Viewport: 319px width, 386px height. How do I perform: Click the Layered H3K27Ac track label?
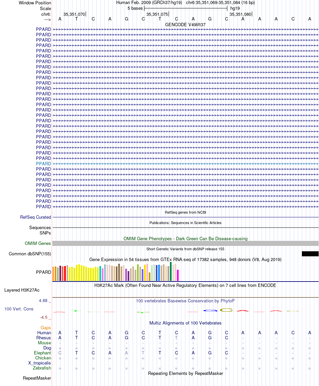22,290
